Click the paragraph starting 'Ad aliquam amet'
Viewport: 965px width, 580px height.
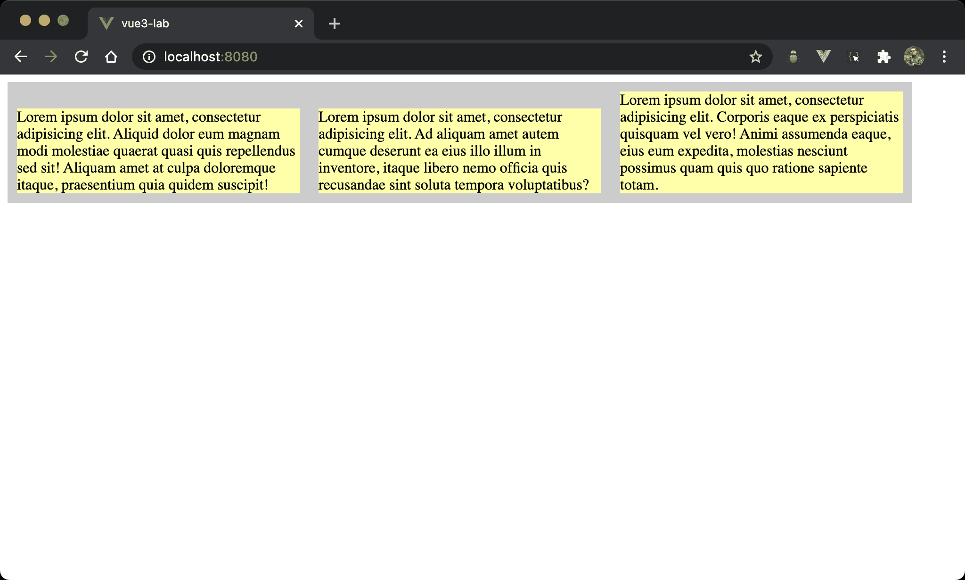tap(459, 151)
